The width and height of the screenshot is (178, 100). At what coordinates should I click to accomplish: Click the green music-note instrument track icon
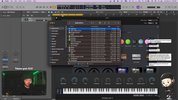coord(26,20)
